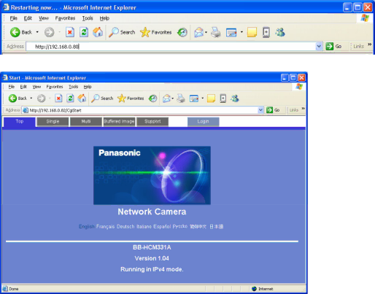
Task: Click Go button in Restarting now window
Action: click(333, 46)
